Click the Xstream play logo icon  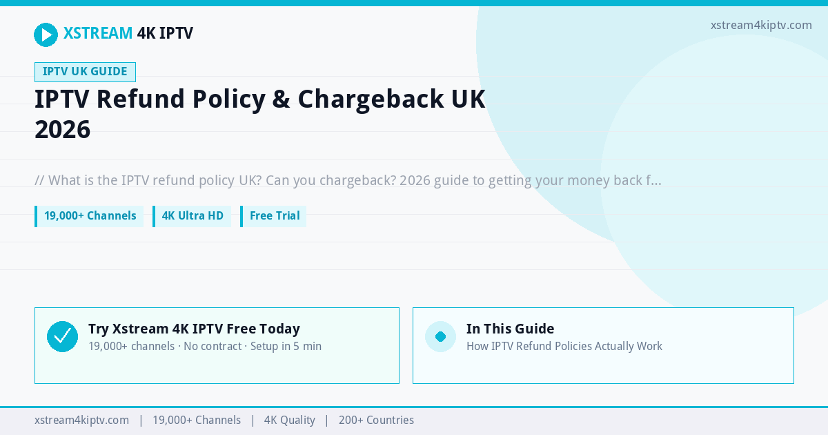click(46, 35)
